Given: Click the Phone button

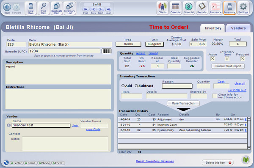Looking at the screenshot, I should pyautogui.click(x=44, y=163).
